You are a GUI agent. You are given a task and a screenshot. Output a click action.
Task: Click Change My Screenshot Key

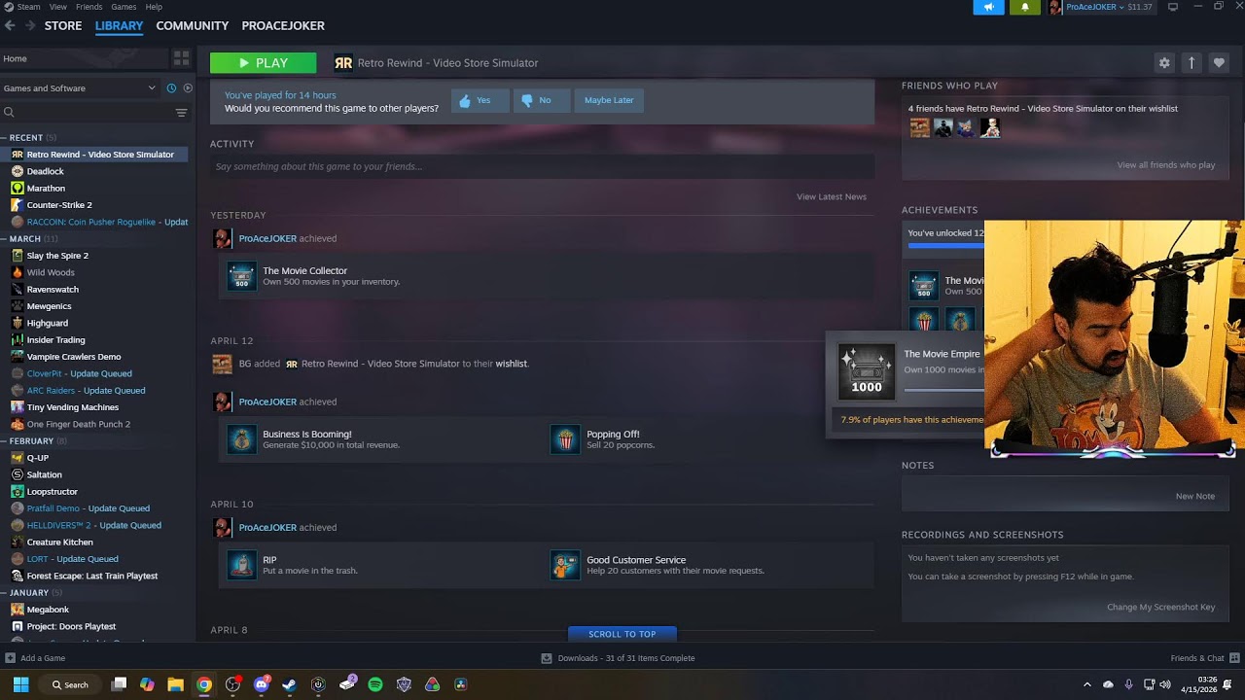(1161, 607)
